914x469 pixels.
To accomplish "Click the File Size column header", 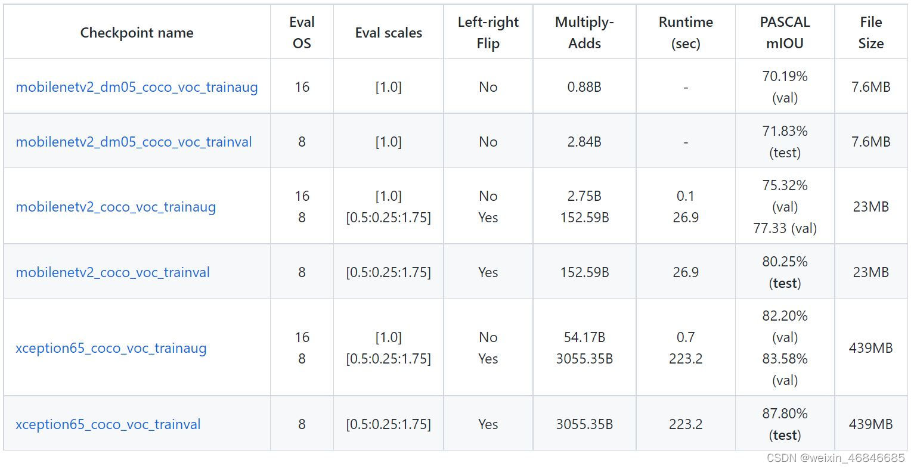I will pyautogui.click(x=870, y=33).
